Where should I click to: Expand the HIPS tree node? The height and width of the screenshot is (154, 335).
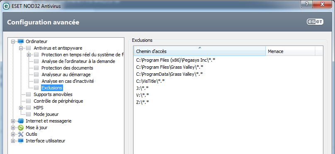tap(21, 108)
